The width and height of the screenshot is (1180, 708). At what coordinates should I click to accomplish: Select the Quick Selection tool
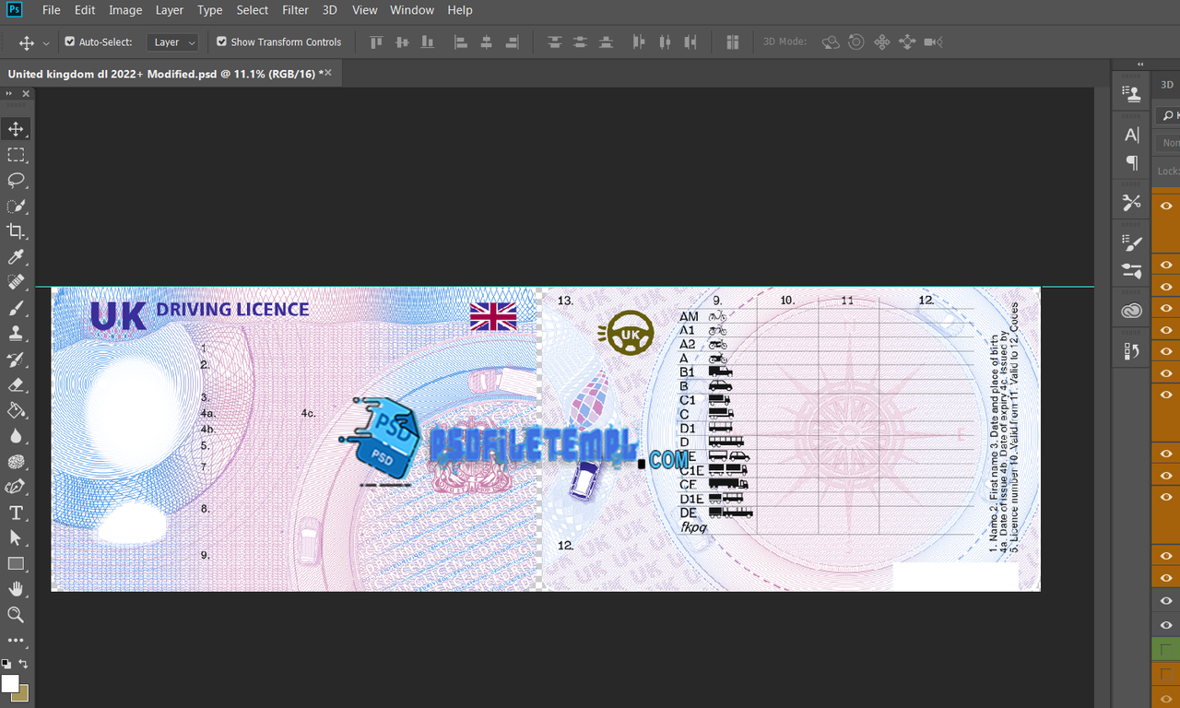[16, 206]
